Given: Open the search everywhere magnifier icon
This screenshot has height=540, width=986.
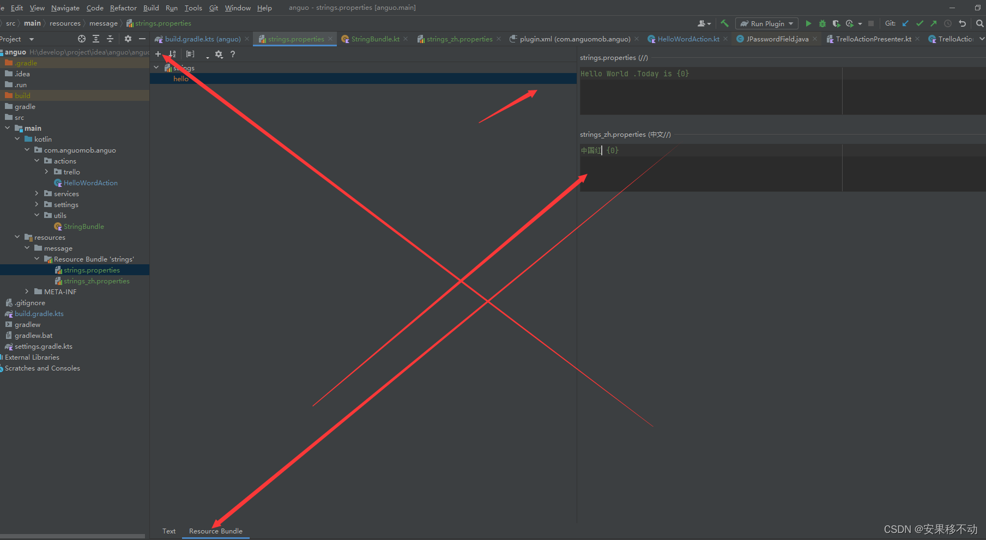Looking at the screenshot, I should click(x=981, y=23).
